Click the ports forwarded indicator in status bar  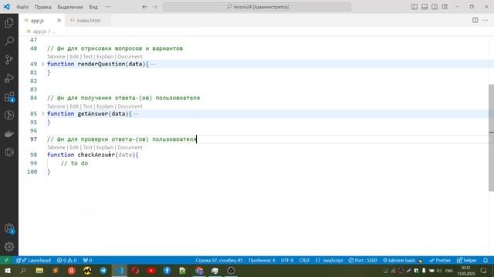87,260
